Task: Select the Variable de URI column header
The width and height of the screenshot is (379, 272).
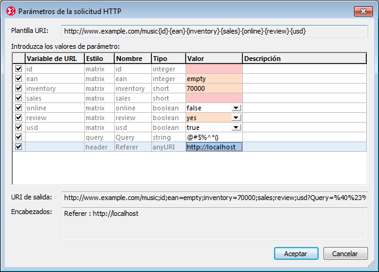Action: click(54, 59)
